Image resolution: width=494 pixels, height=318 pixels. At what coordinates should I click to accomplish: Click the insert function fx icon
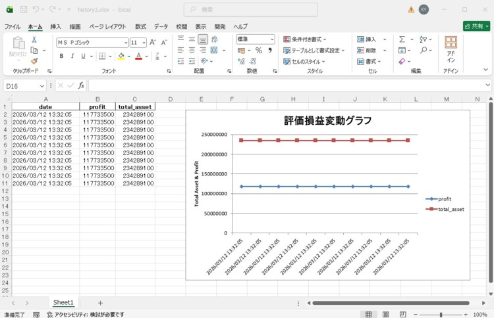81,85
